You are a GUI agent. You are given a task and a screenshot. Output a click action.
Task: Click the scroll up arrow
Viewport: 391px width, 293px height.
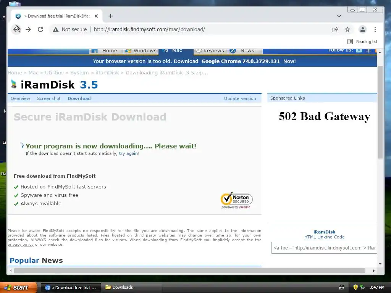click(380, 52)
